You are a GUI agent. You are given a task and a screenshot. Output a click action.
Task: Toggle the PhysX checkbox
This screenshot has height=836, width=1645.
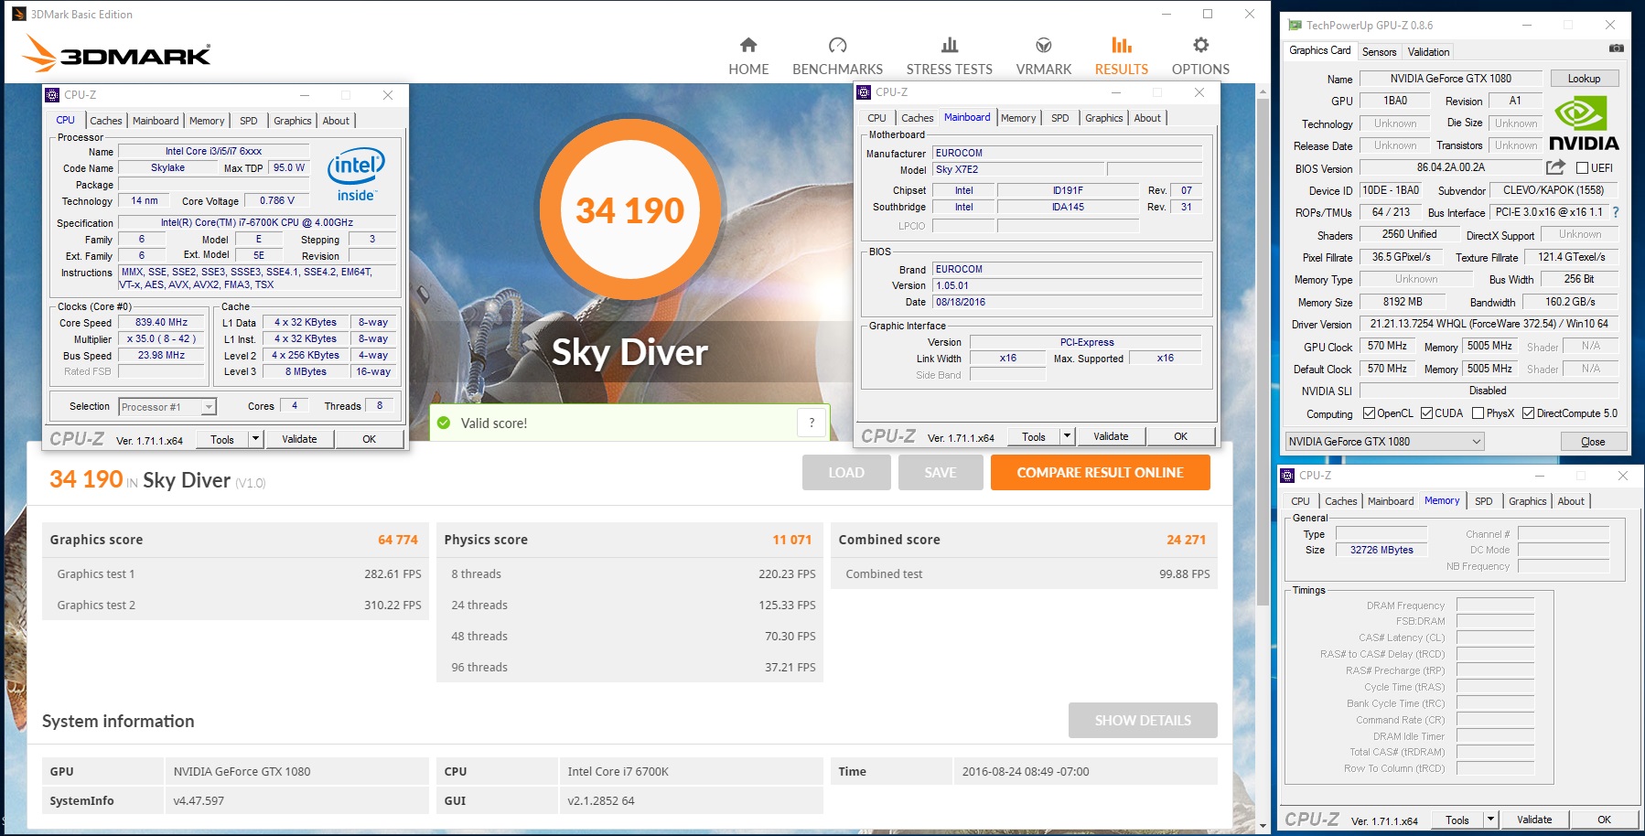(x=1478, y=413)
